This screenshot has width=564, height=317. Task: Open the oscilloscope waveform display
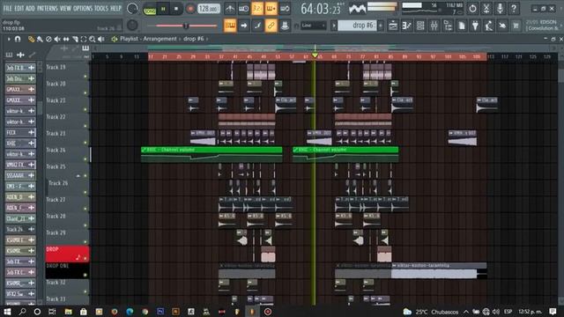(357, 9)
